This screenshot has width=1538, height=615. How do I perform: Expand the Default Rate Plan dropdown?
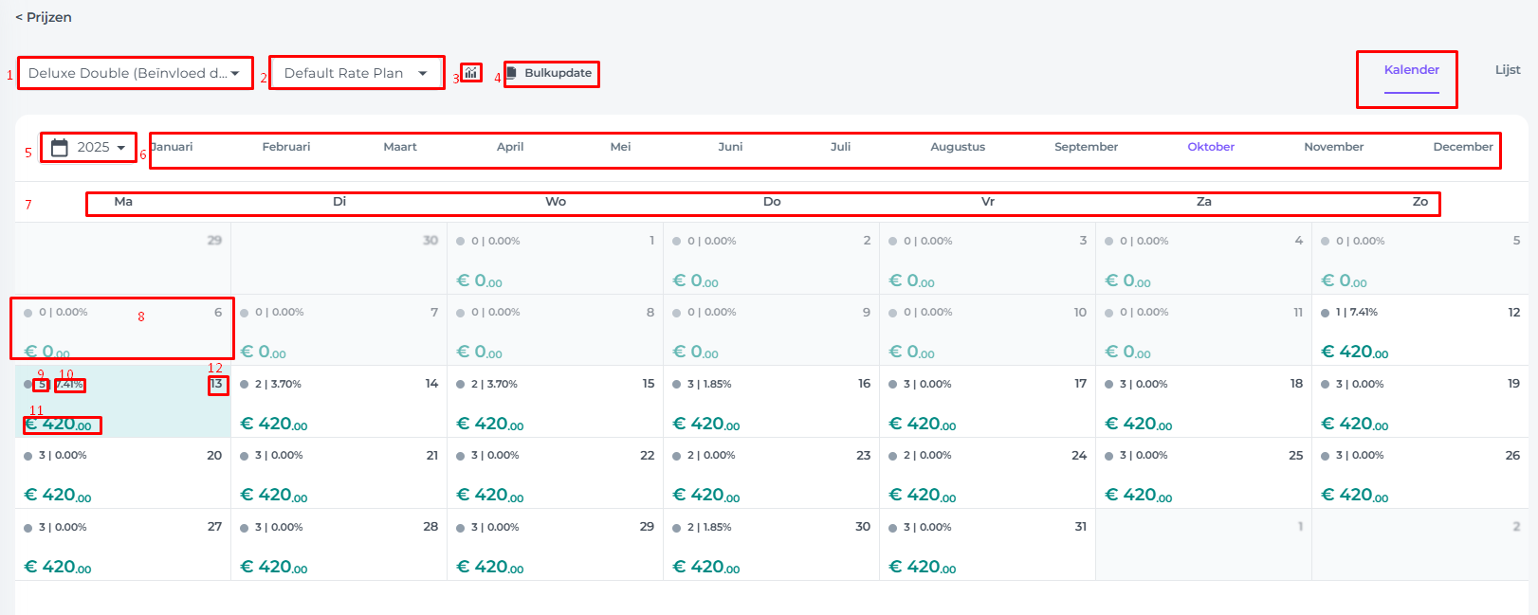click(357, 73)
